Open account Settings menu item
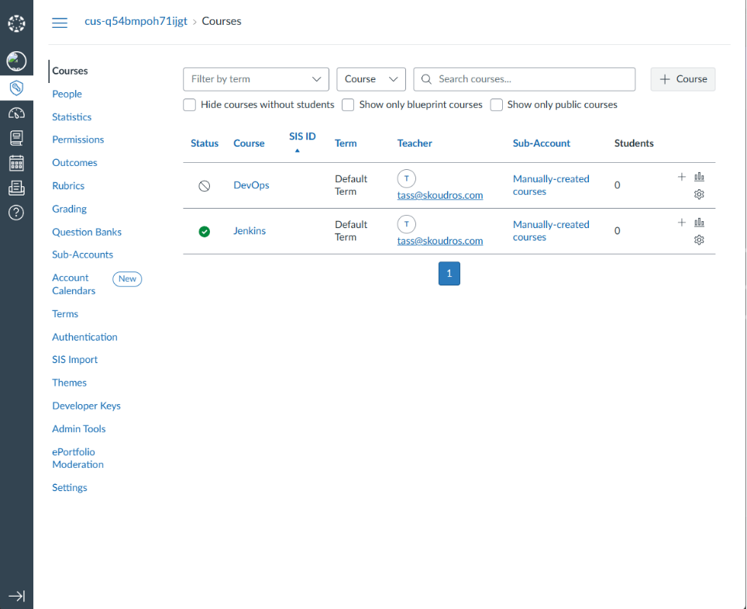Screen dimensions: 747x609 pyautogui.click(x=70, y=488)
